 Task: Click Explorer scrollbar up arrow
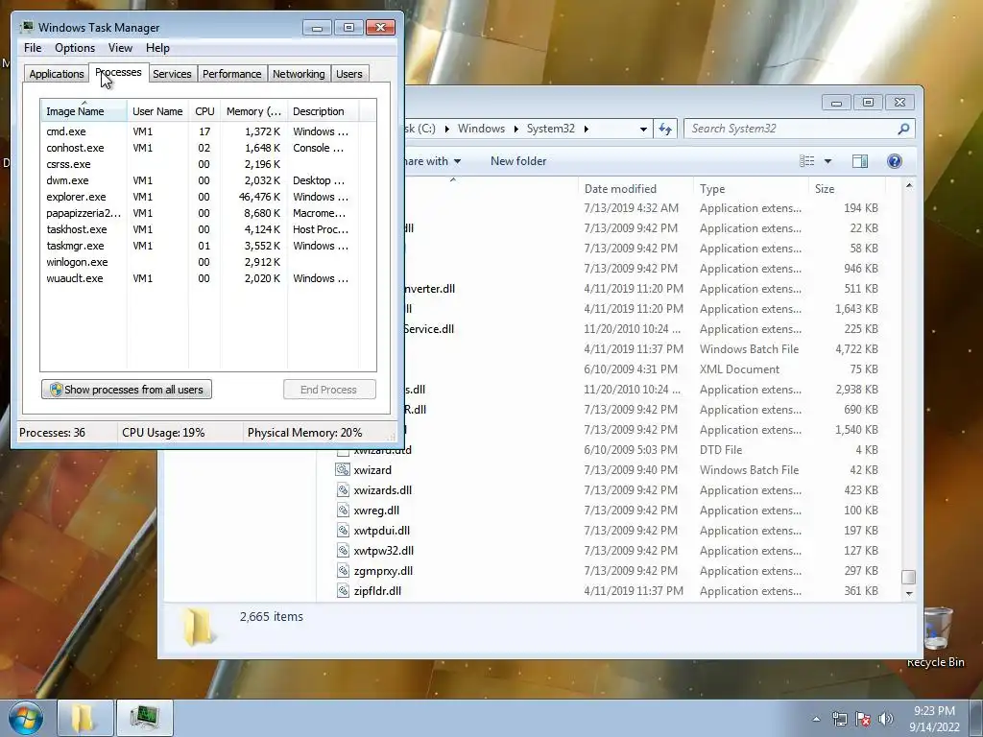tap(909, 185)
